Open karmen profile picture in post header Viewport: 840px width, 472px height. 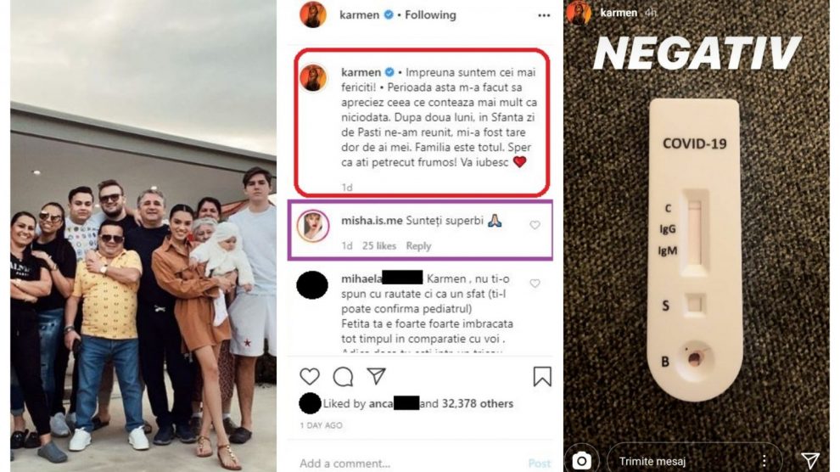pos(313,14)
